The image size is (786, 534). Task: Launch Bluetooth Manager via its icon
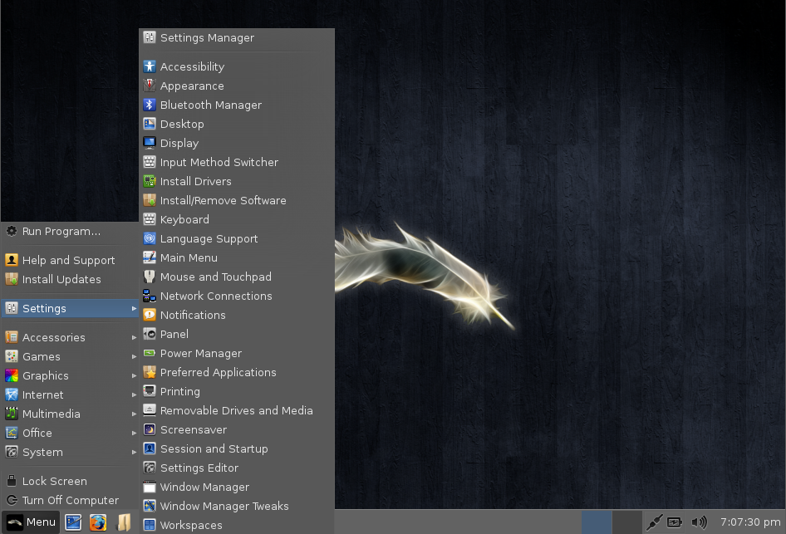(x=150, y=105)
